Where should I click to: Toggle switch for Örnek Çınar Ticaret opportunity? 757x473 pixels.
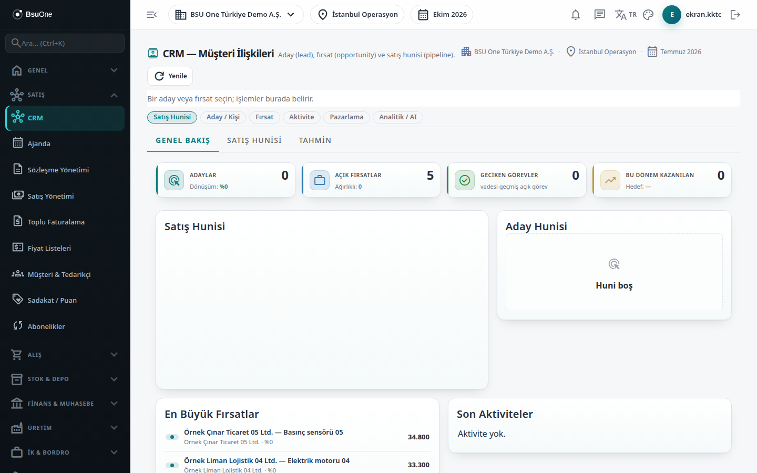click(x=172, y=437)
